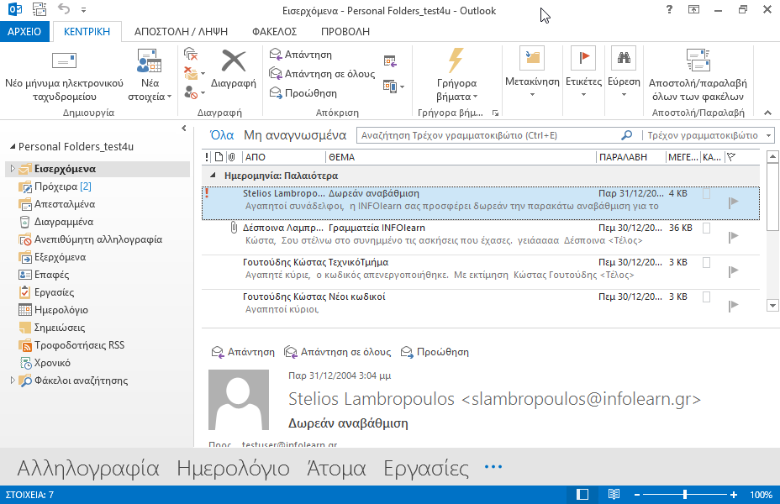This screenshot has width=780, height=504.
Task: Click the flag status column header
Action: click(x=730, y=157)
